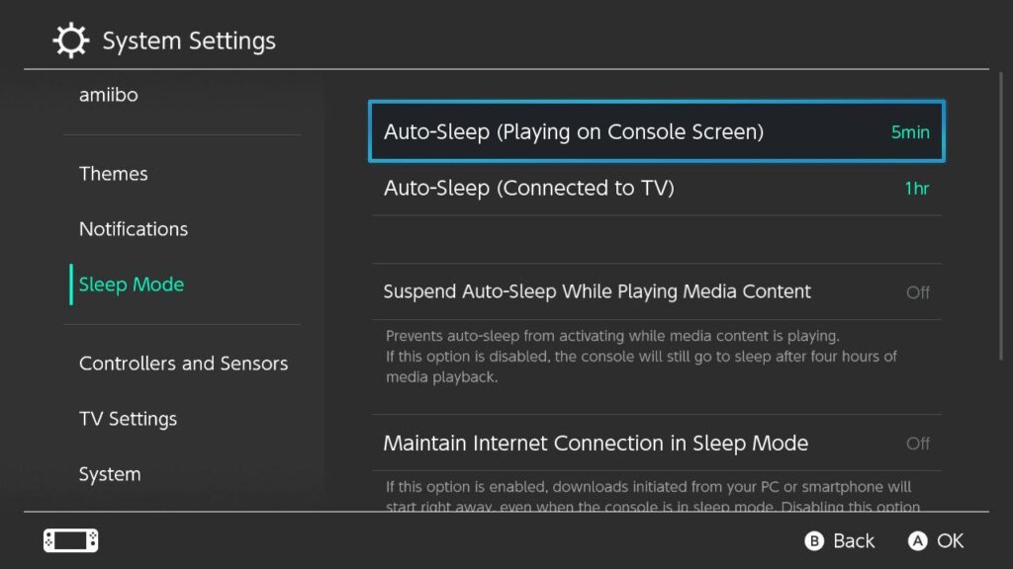
Task: Open the System section in sidebar
Action: click(109, 473)
